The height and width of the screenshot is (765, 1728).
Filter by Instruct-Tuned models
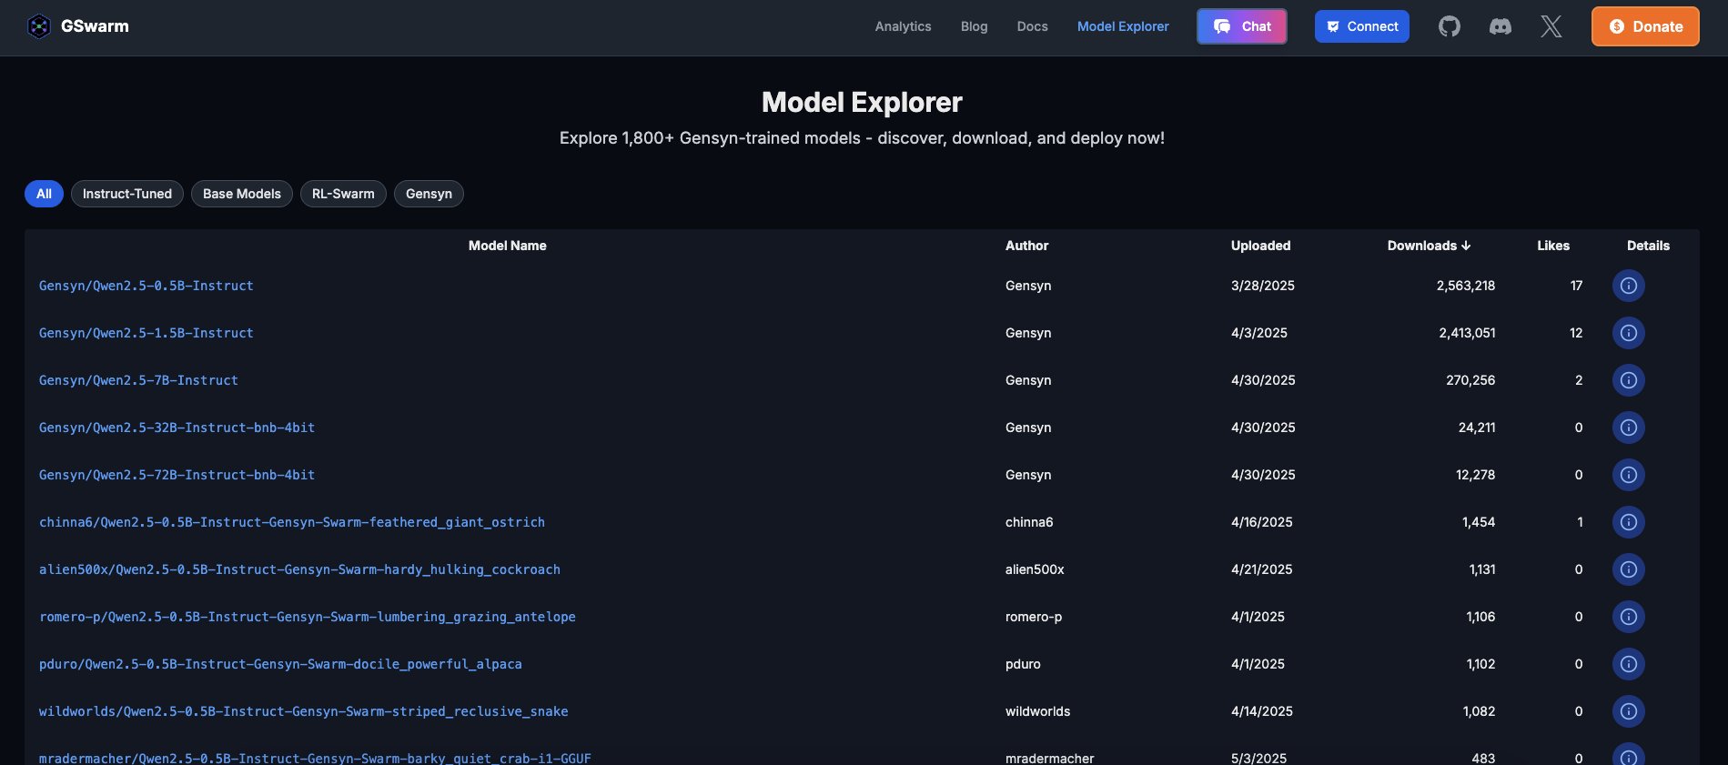click(x=127, y=194)
